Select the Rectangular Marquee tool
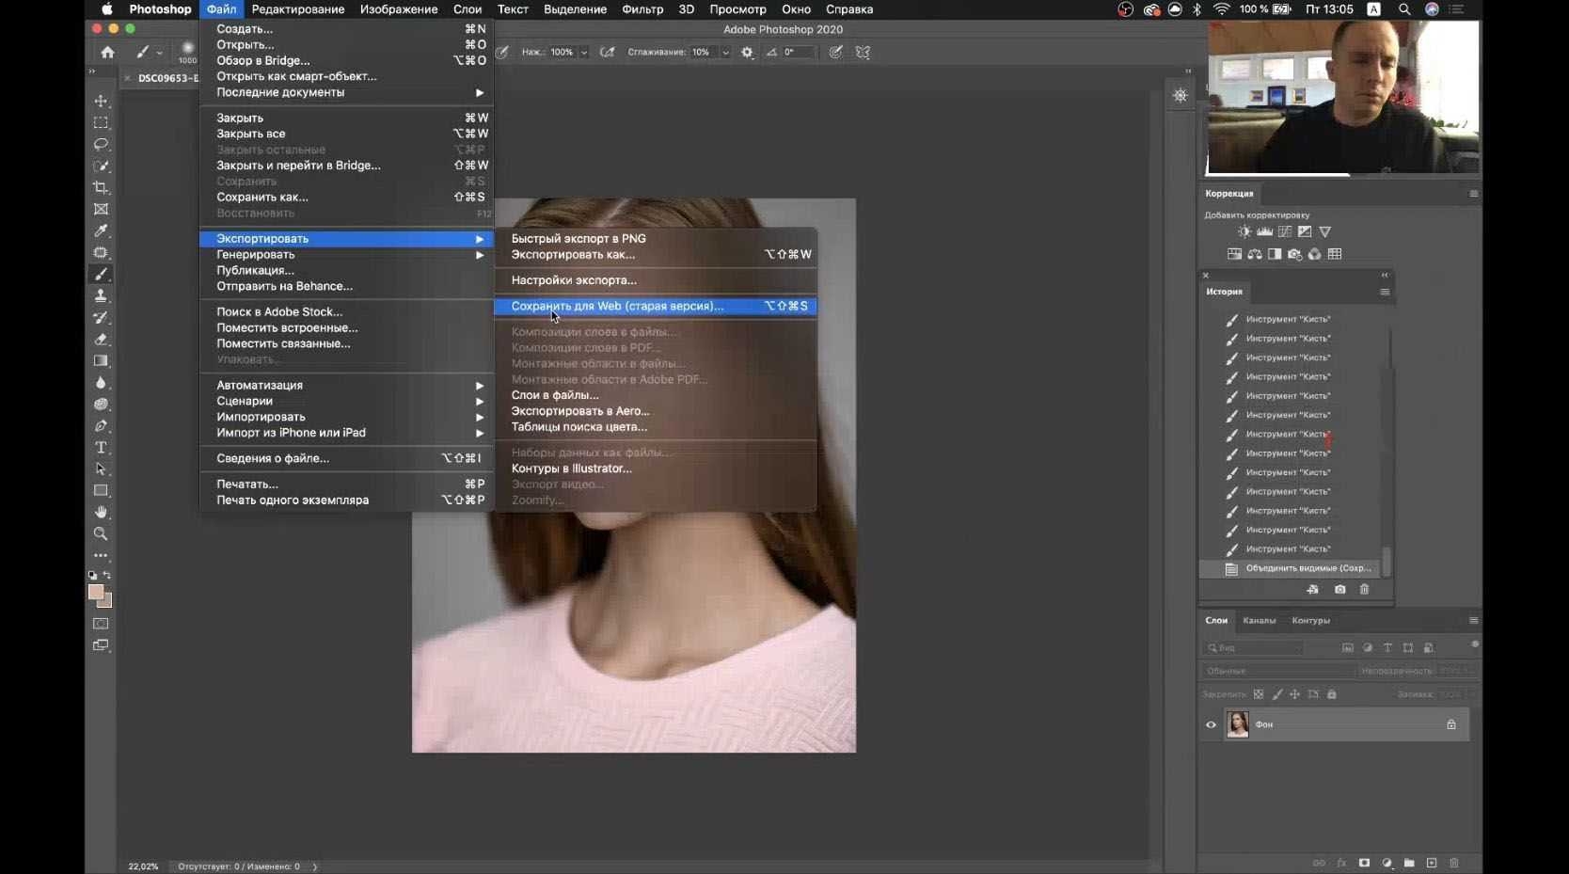 pos(101,122)
